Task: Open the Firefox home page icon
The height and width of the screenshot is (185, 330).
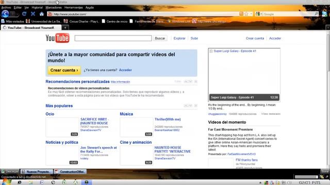Action: tap(42, 14)
